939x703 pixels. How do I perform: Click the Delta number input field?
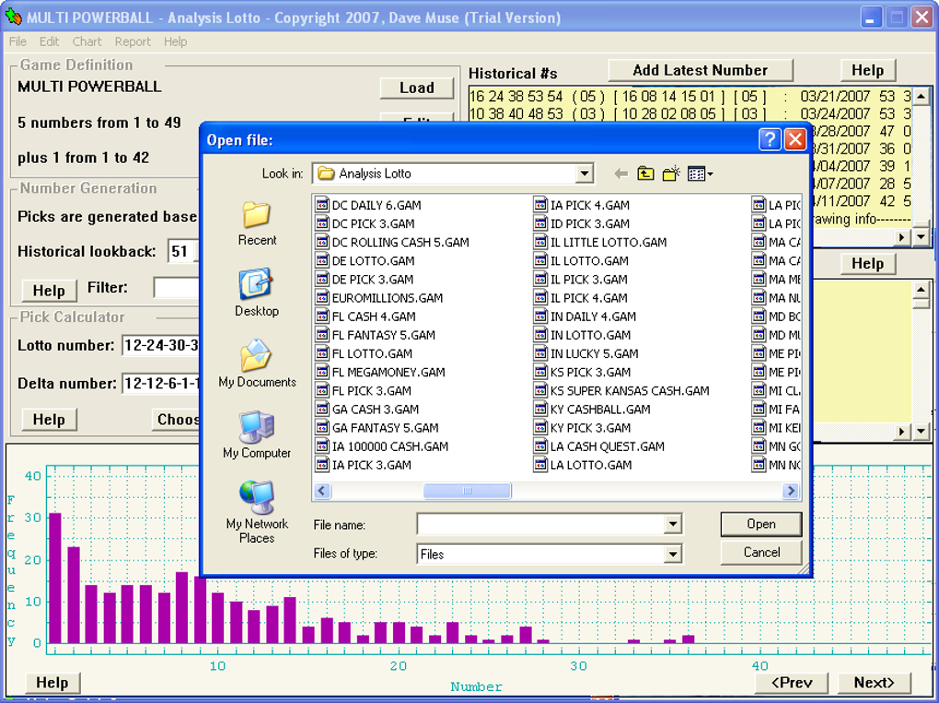click(x=160, y=383)
